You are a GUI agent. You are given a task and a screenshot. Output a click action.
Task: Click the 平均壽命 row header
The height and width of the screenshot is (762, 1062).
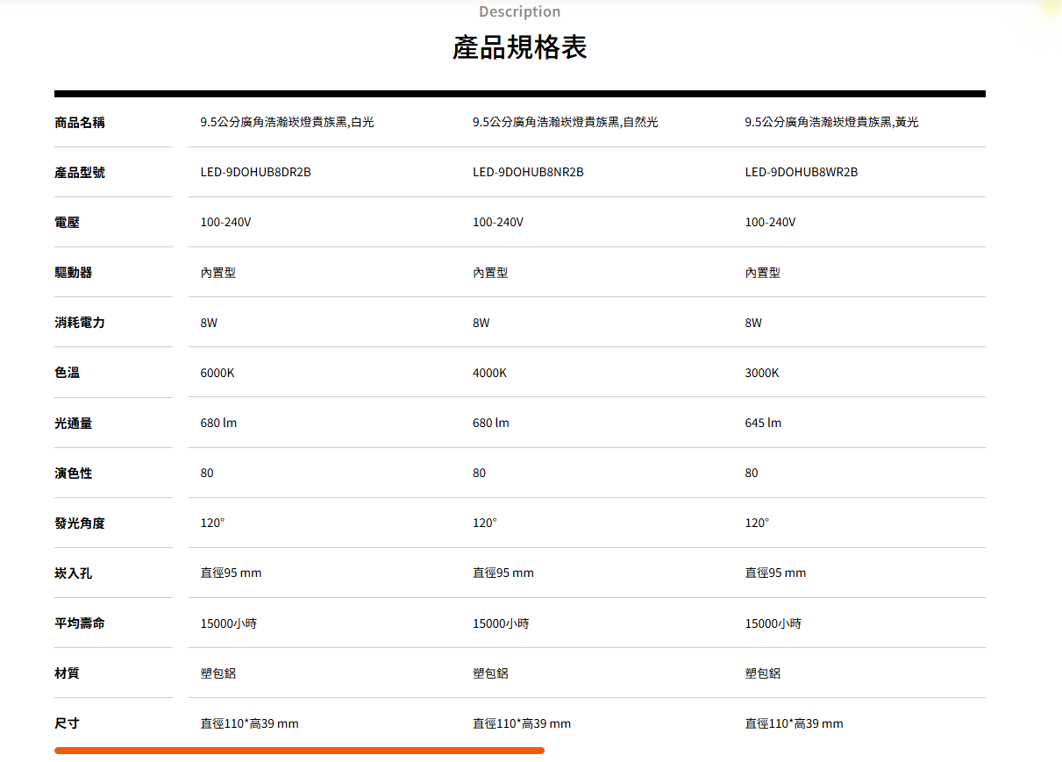pyautogui.click(x=79, y=623)
